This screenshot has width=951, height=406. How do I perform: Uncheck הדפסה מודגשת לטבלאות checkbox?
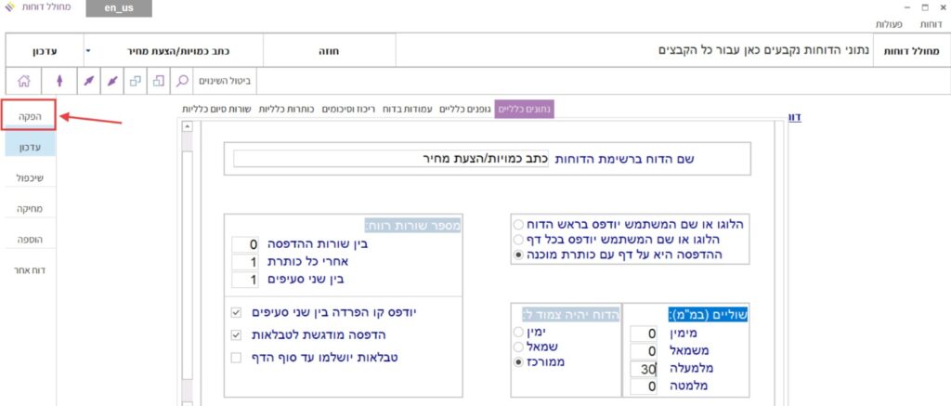click(236, 334)
